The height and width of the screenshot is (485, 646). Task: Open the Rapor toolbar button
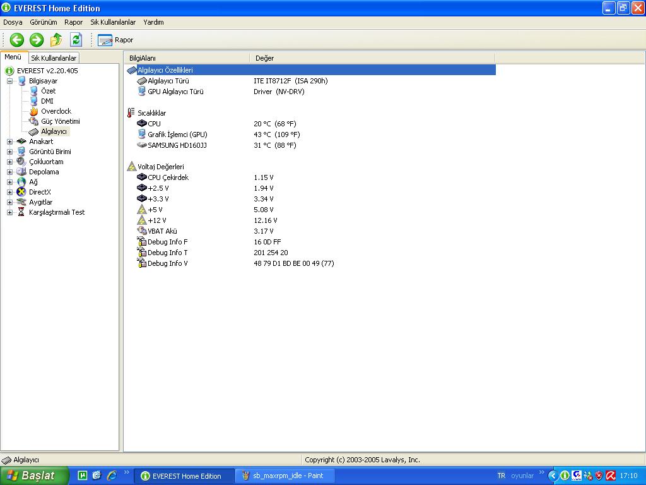click(x=115, y=40)
